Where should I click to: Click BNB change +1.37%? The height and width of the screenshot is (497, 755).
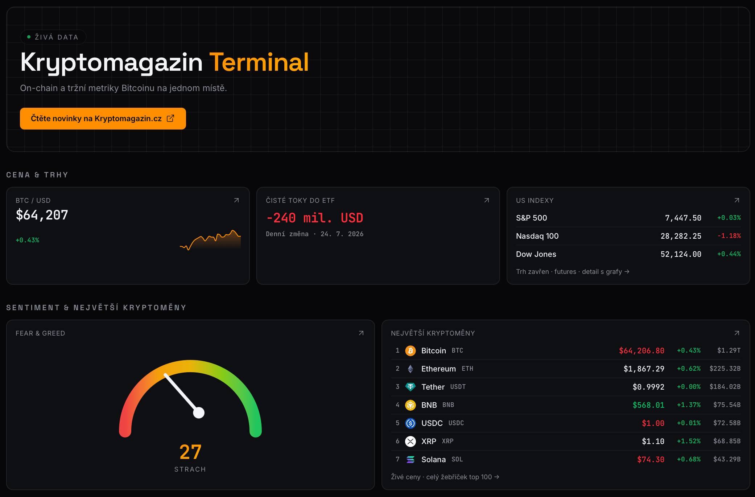point(689,405)
